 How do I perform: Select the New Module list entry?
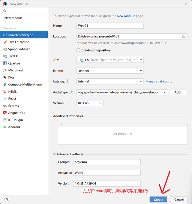13,18
